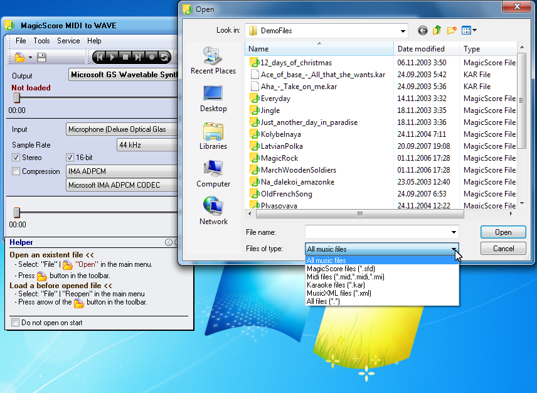Select the OldFrenchSong file

pos(281,194)
